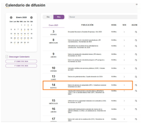The image size is (151, 126).
Task: Add ISSP servicios públicos release to agenda
Action: click(x=136, y=68)
